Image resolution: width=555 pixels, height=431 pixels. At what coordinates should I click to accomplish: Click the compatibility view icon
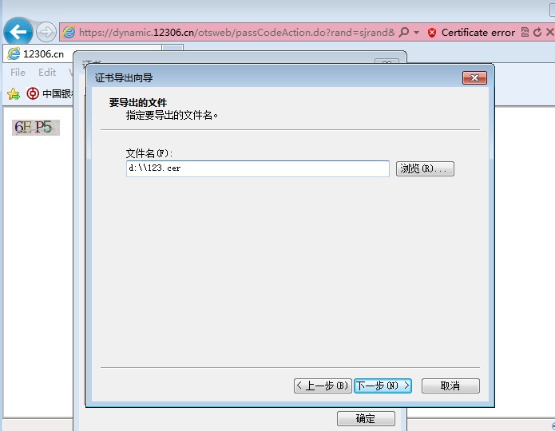pos(525,33)
